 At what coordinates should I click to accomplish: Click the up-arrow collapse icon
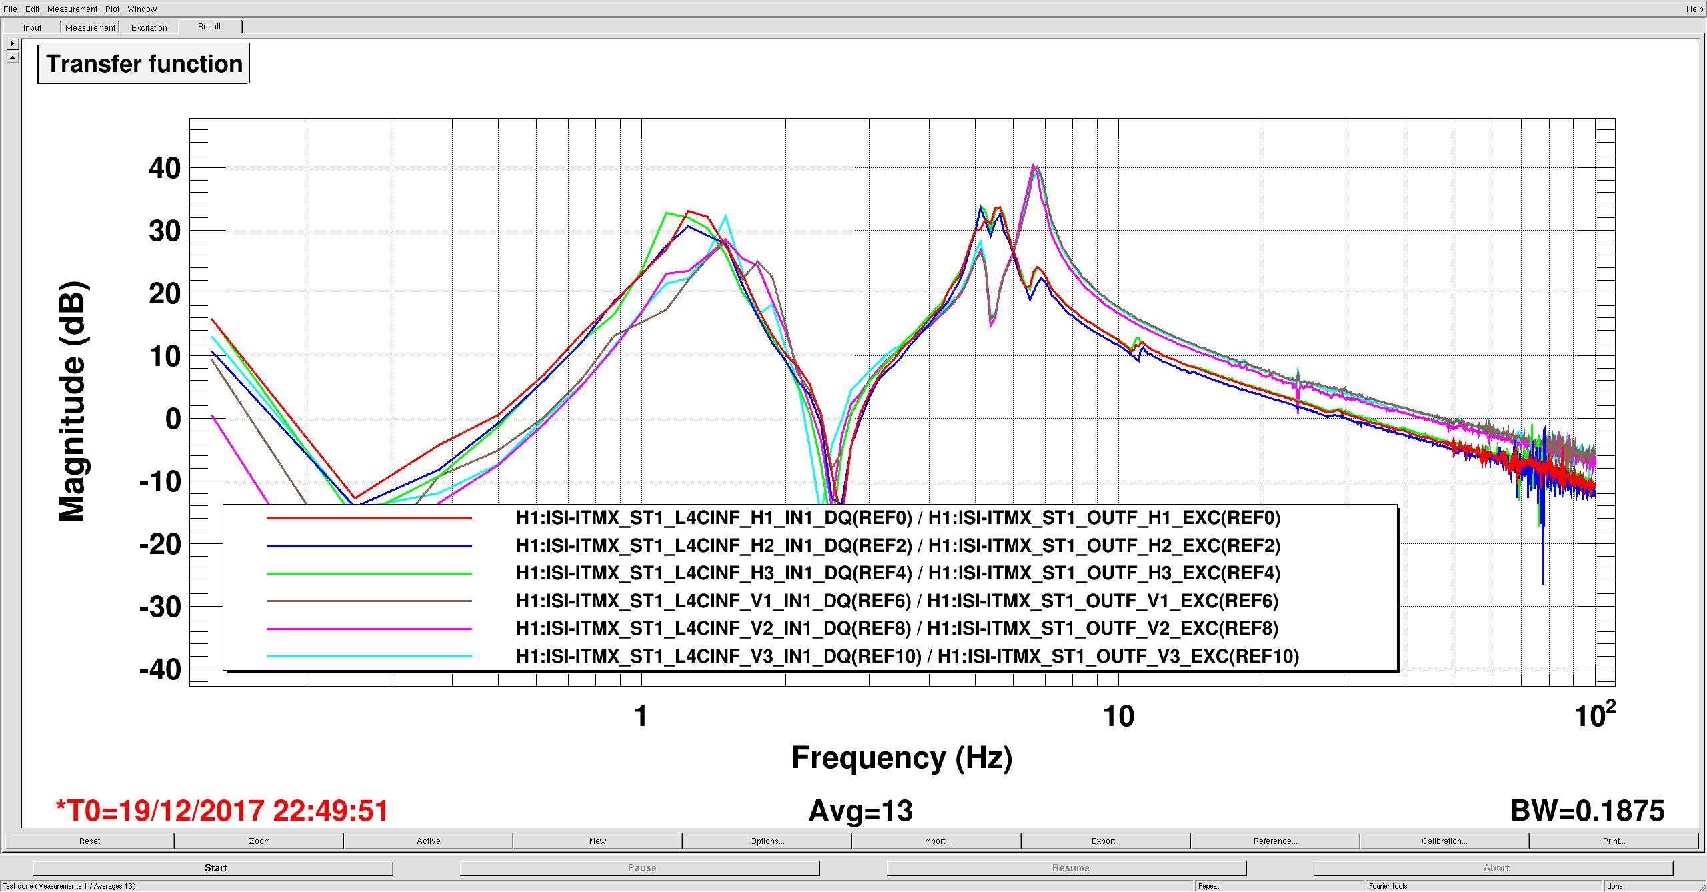point(12,58)
